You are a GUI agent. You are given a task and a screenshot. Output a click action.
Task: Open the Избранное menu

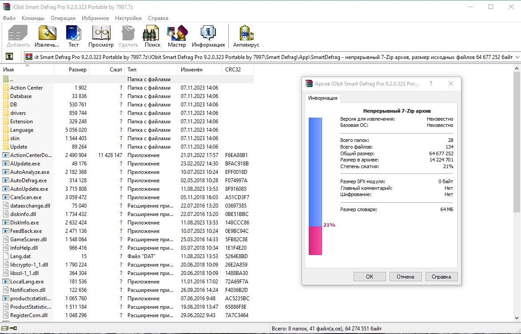95,18
